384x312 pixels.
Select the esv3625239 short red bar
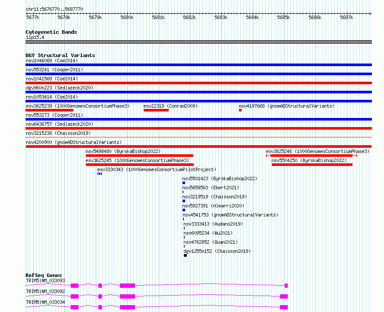pyautogui.click(x=50, y=110)
